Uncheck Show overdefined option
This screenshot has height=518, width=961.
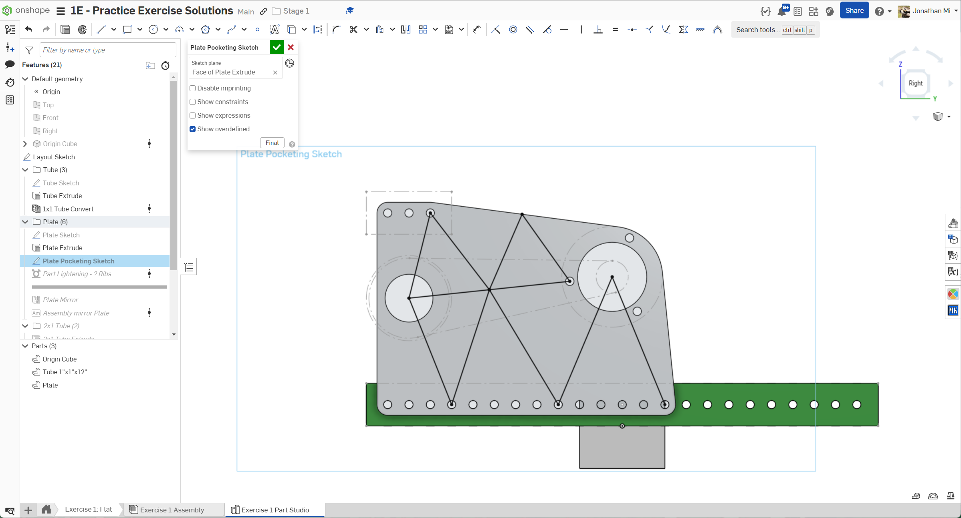[x=193, y=129]
